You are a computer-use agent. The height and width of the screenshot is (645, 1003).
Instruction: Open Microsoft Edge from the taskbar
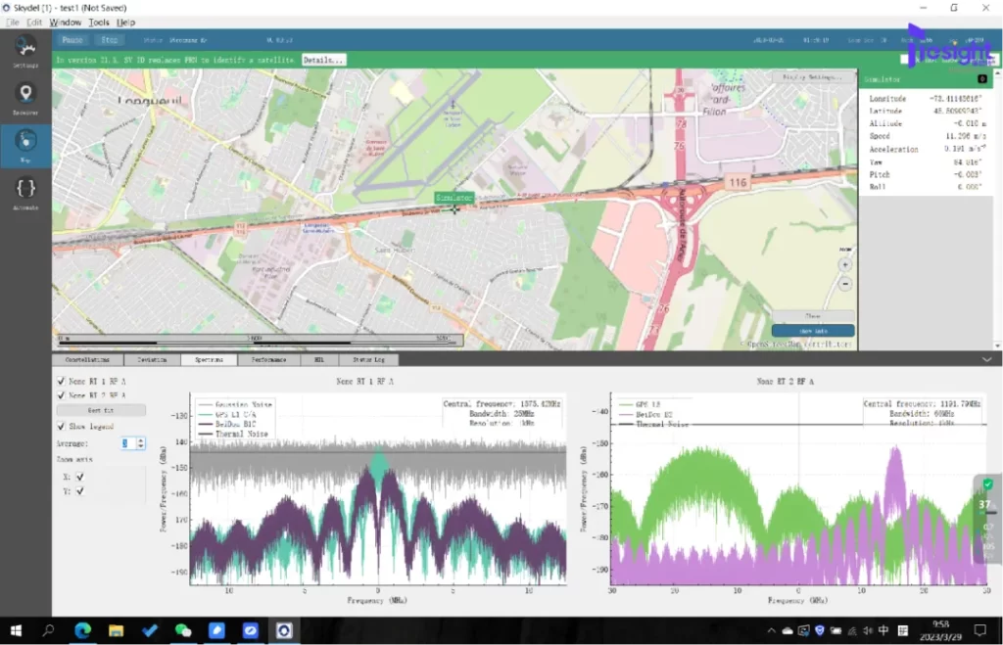(x=81, y=631)
